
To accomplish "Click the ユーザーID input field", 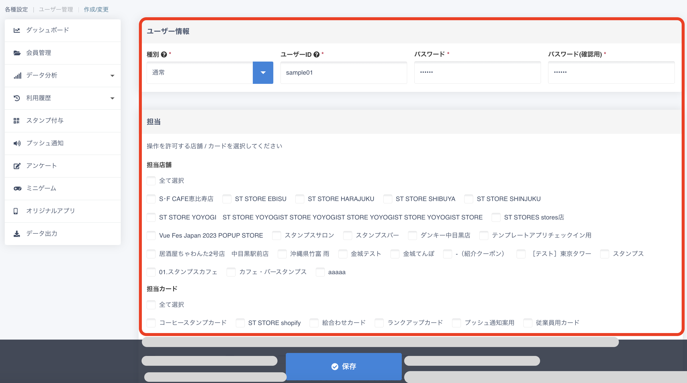I will [343, 73].
